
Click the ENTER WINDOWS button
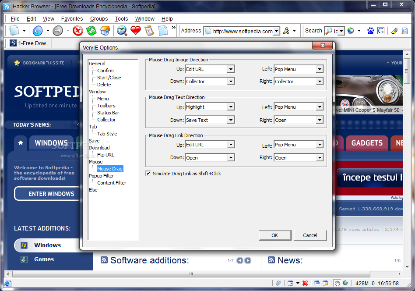tap(47, 194)
